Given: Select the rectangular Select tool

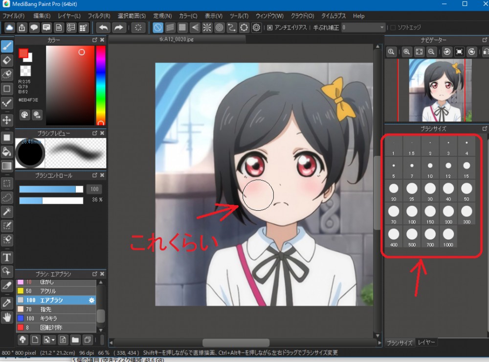Looking at the screenshot, I should pos(7,183).
